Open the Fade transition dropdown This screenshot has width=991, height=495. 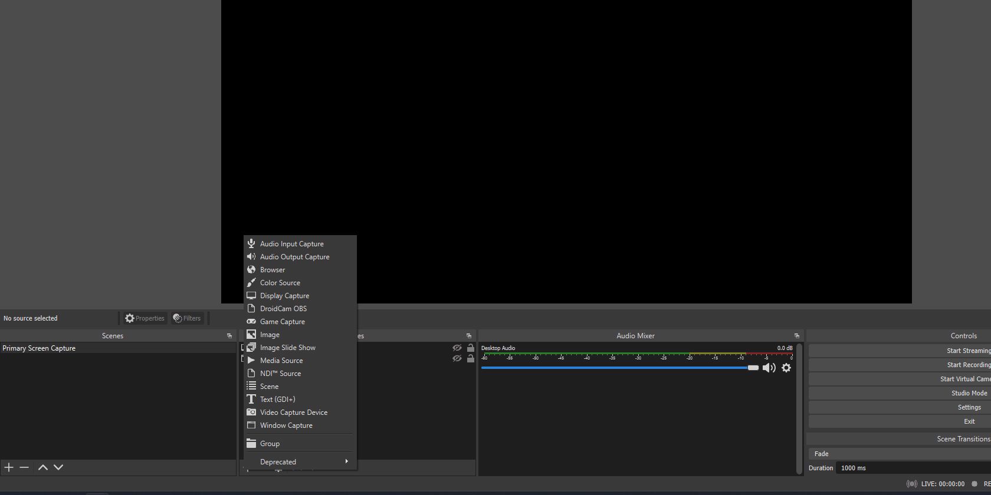[x=900, y=454]
